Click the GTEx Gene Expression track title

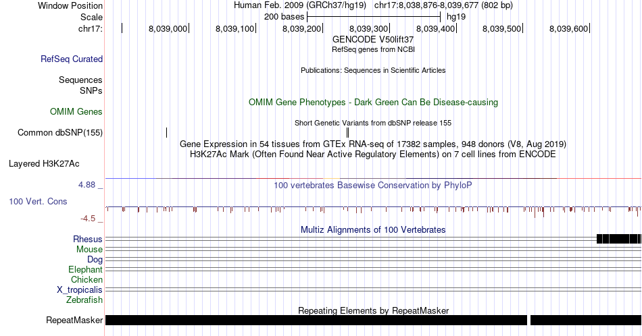click(373, 144)
